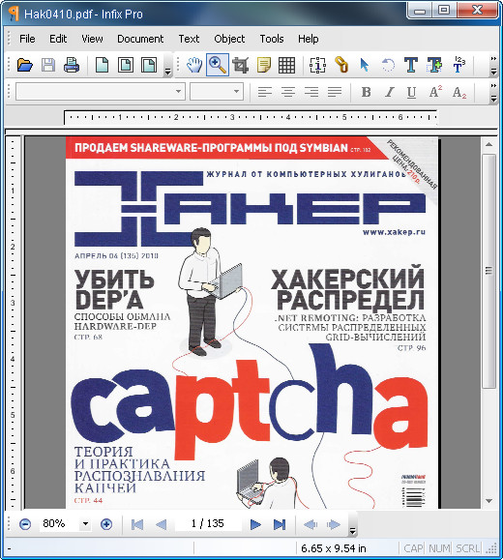Screen dimensions: 503x560
Task: Click the Print document icon
Action: (72, 66)
